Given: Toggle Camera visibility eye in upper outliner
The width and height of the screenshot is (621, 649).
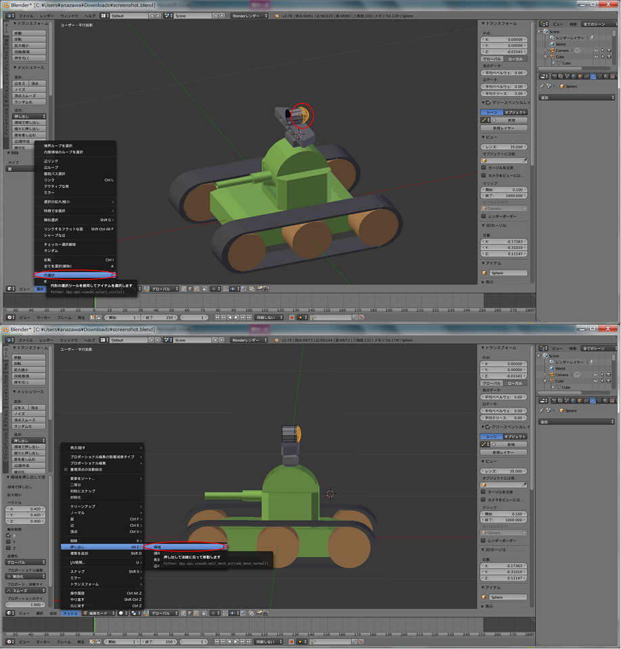Looking at the screenshot, I should click(x=596, y=51).
